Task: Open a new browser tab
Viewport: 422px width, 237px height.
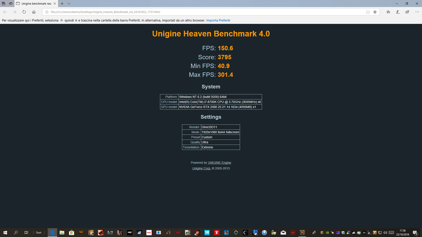Action: tap(62, 3)
